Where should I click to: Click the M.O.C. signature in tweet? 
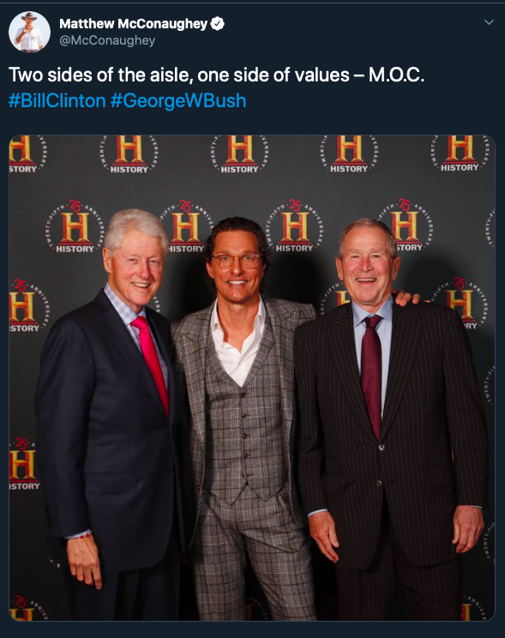click(x=396, y=75)
